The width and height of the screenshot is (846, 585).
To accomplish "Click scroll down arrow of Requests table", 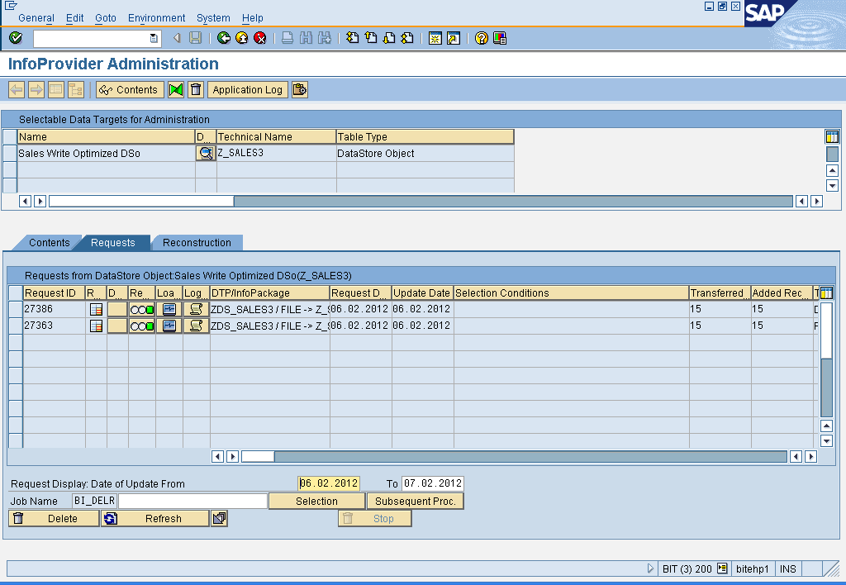I will 826,441.
